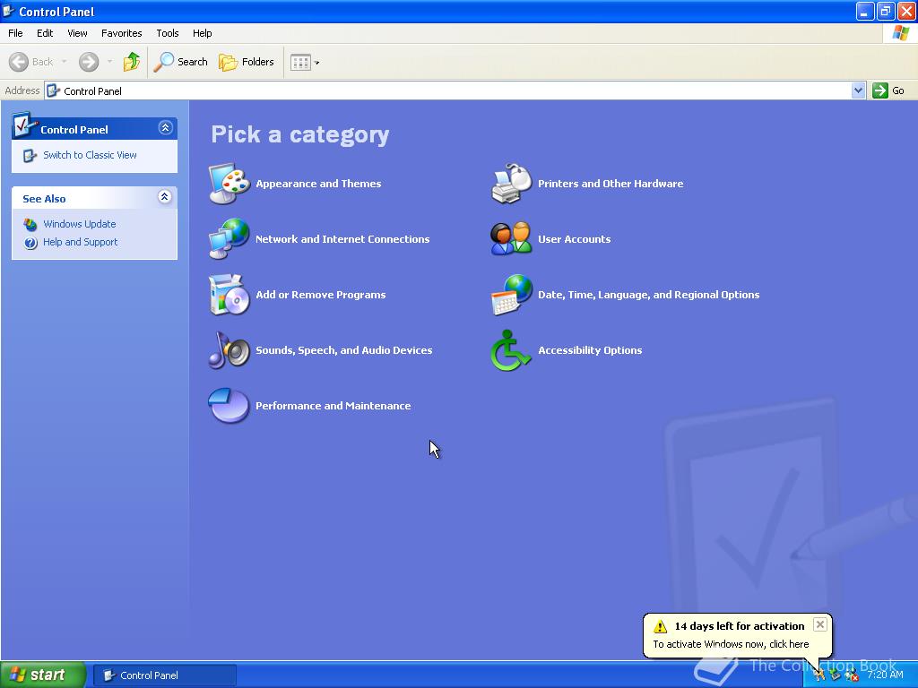Click the Control Panel title bar icon
Screen dimensions: 918x688
tap(9, 11)
